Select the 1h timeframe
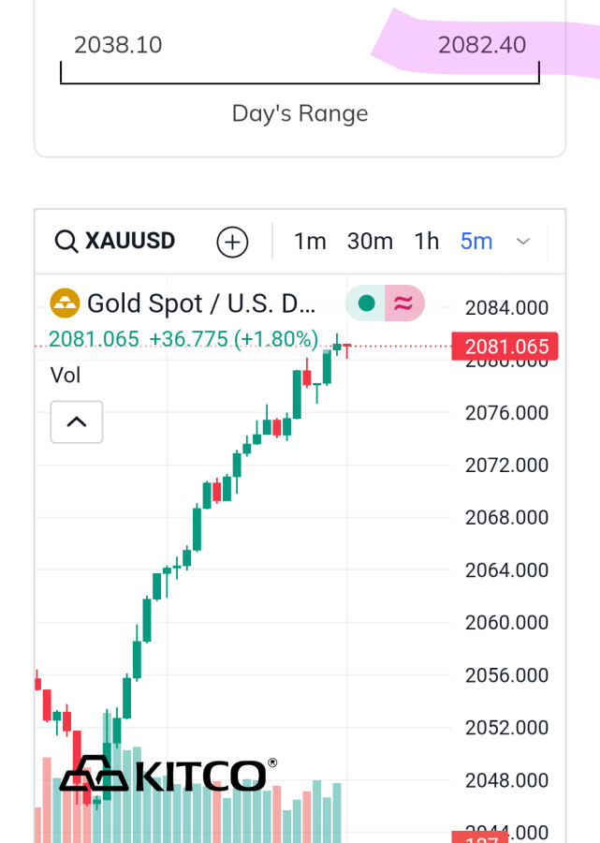 pyautogui.click(x=427, y=242)
